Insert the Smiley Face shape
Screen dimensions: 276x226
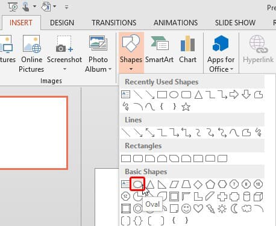[186, 209]
